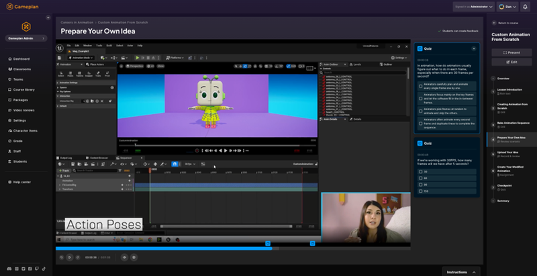The image size is (537, 276).
Task: Skip forward with the forward button
Action: (78, 257)
